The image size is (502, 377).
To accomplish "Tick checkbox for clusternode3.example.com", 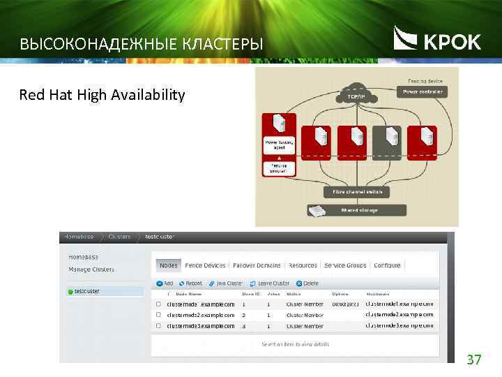I will (x=158, y=326).
